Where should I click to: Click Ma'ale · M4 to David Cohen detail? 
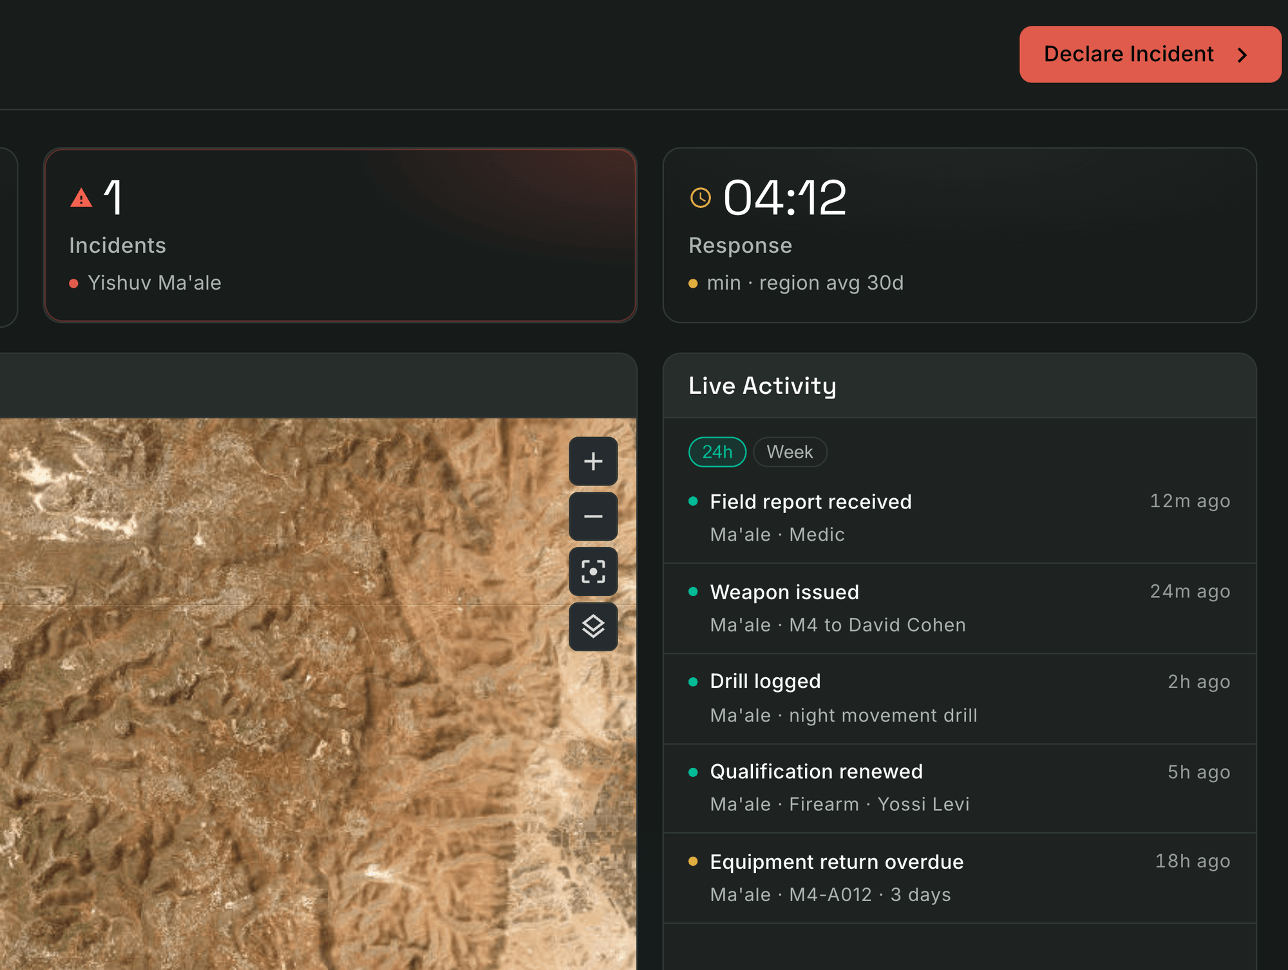(x=838, y=625)
